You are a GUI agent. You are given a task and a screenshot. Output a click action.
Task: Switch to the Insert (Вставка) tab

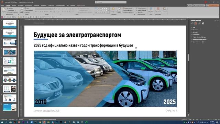click(x=14, y=6)
